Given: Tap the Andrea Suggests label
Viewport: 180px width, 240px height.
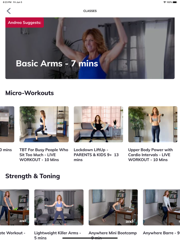Looking at the screenshot, I should click(25, 22).
